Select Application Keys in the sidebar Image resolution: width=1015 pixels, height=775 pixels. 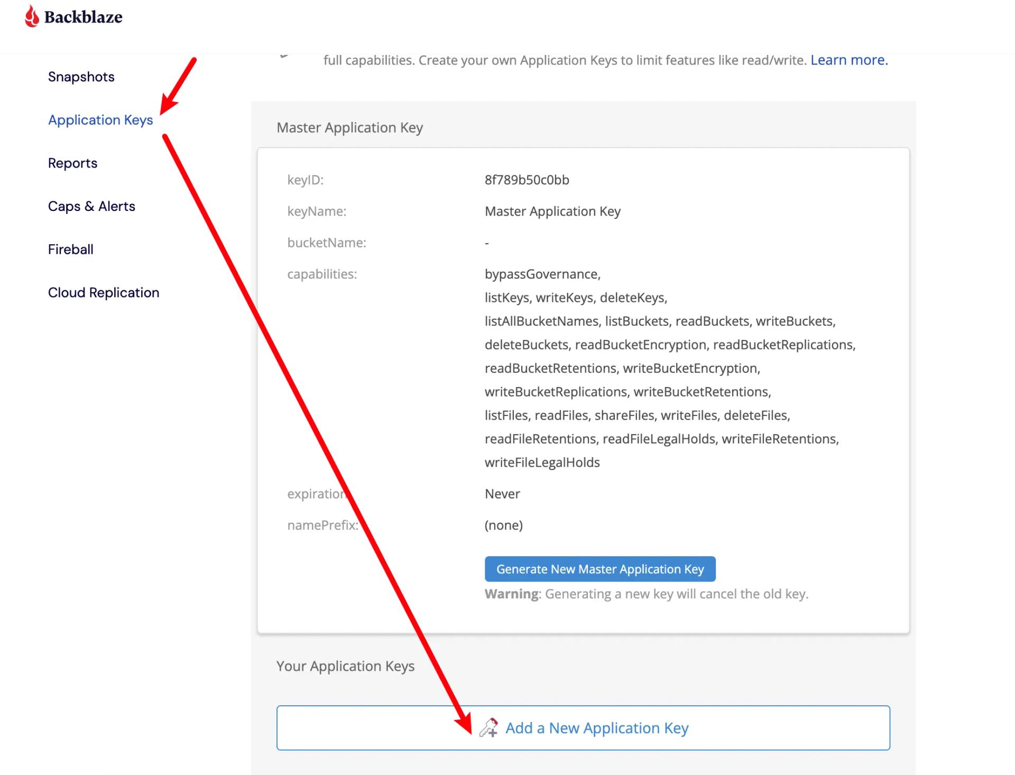click(x=100, y=120)
